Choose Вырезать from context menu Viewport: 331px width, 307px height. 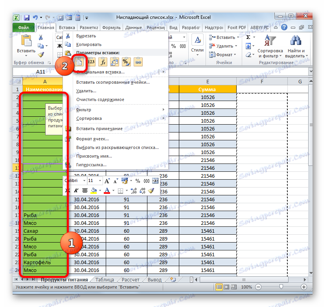coord(86,36)
